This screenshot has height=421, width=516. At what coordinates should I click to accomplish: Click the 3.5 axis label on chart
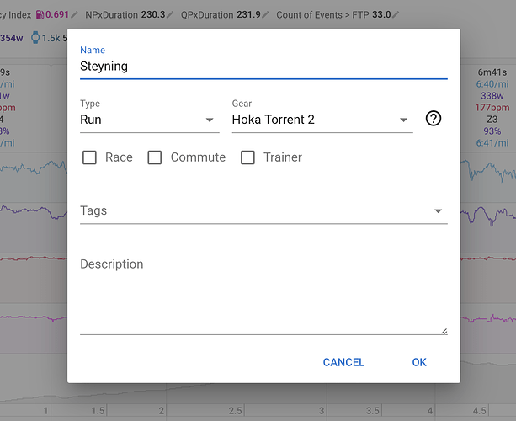click(x=373, y=410)
